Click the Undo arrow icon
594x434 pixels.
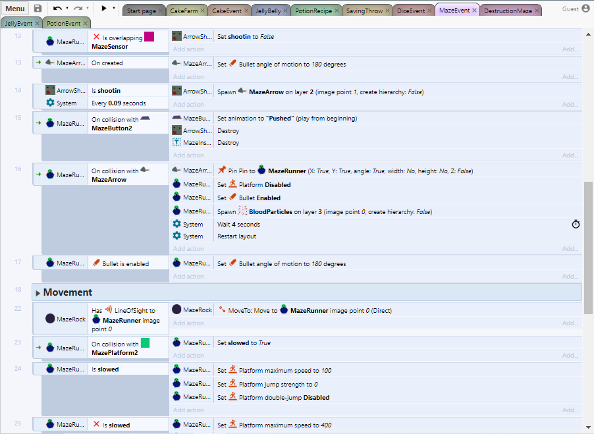pos(57,9)
